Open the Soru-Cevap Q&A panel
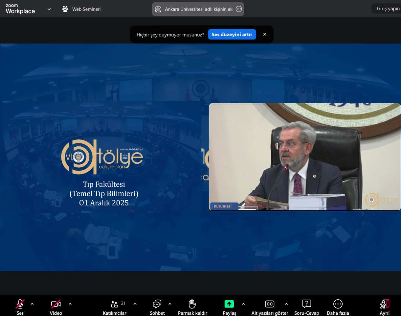 306,304
